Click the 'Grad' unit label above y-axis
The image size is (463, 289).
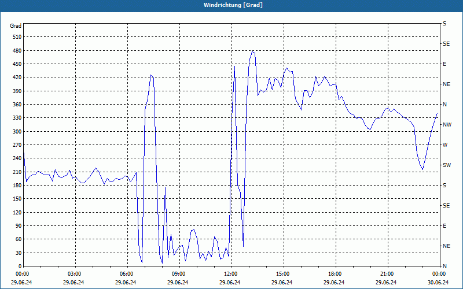pos(16,26)
